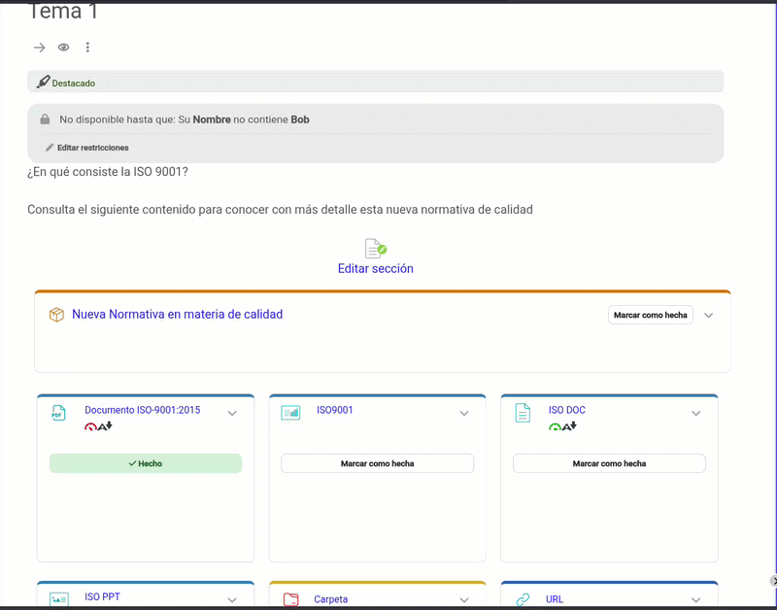The height and width of the screenshot is (610, 777).
Task: Click the lock icon in restriction box
Action: pyautogui.click(x=45, y=119)
